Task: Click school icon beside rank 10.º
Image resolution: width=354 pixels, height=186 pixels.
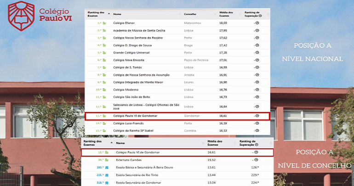Action: click(104, 90)
